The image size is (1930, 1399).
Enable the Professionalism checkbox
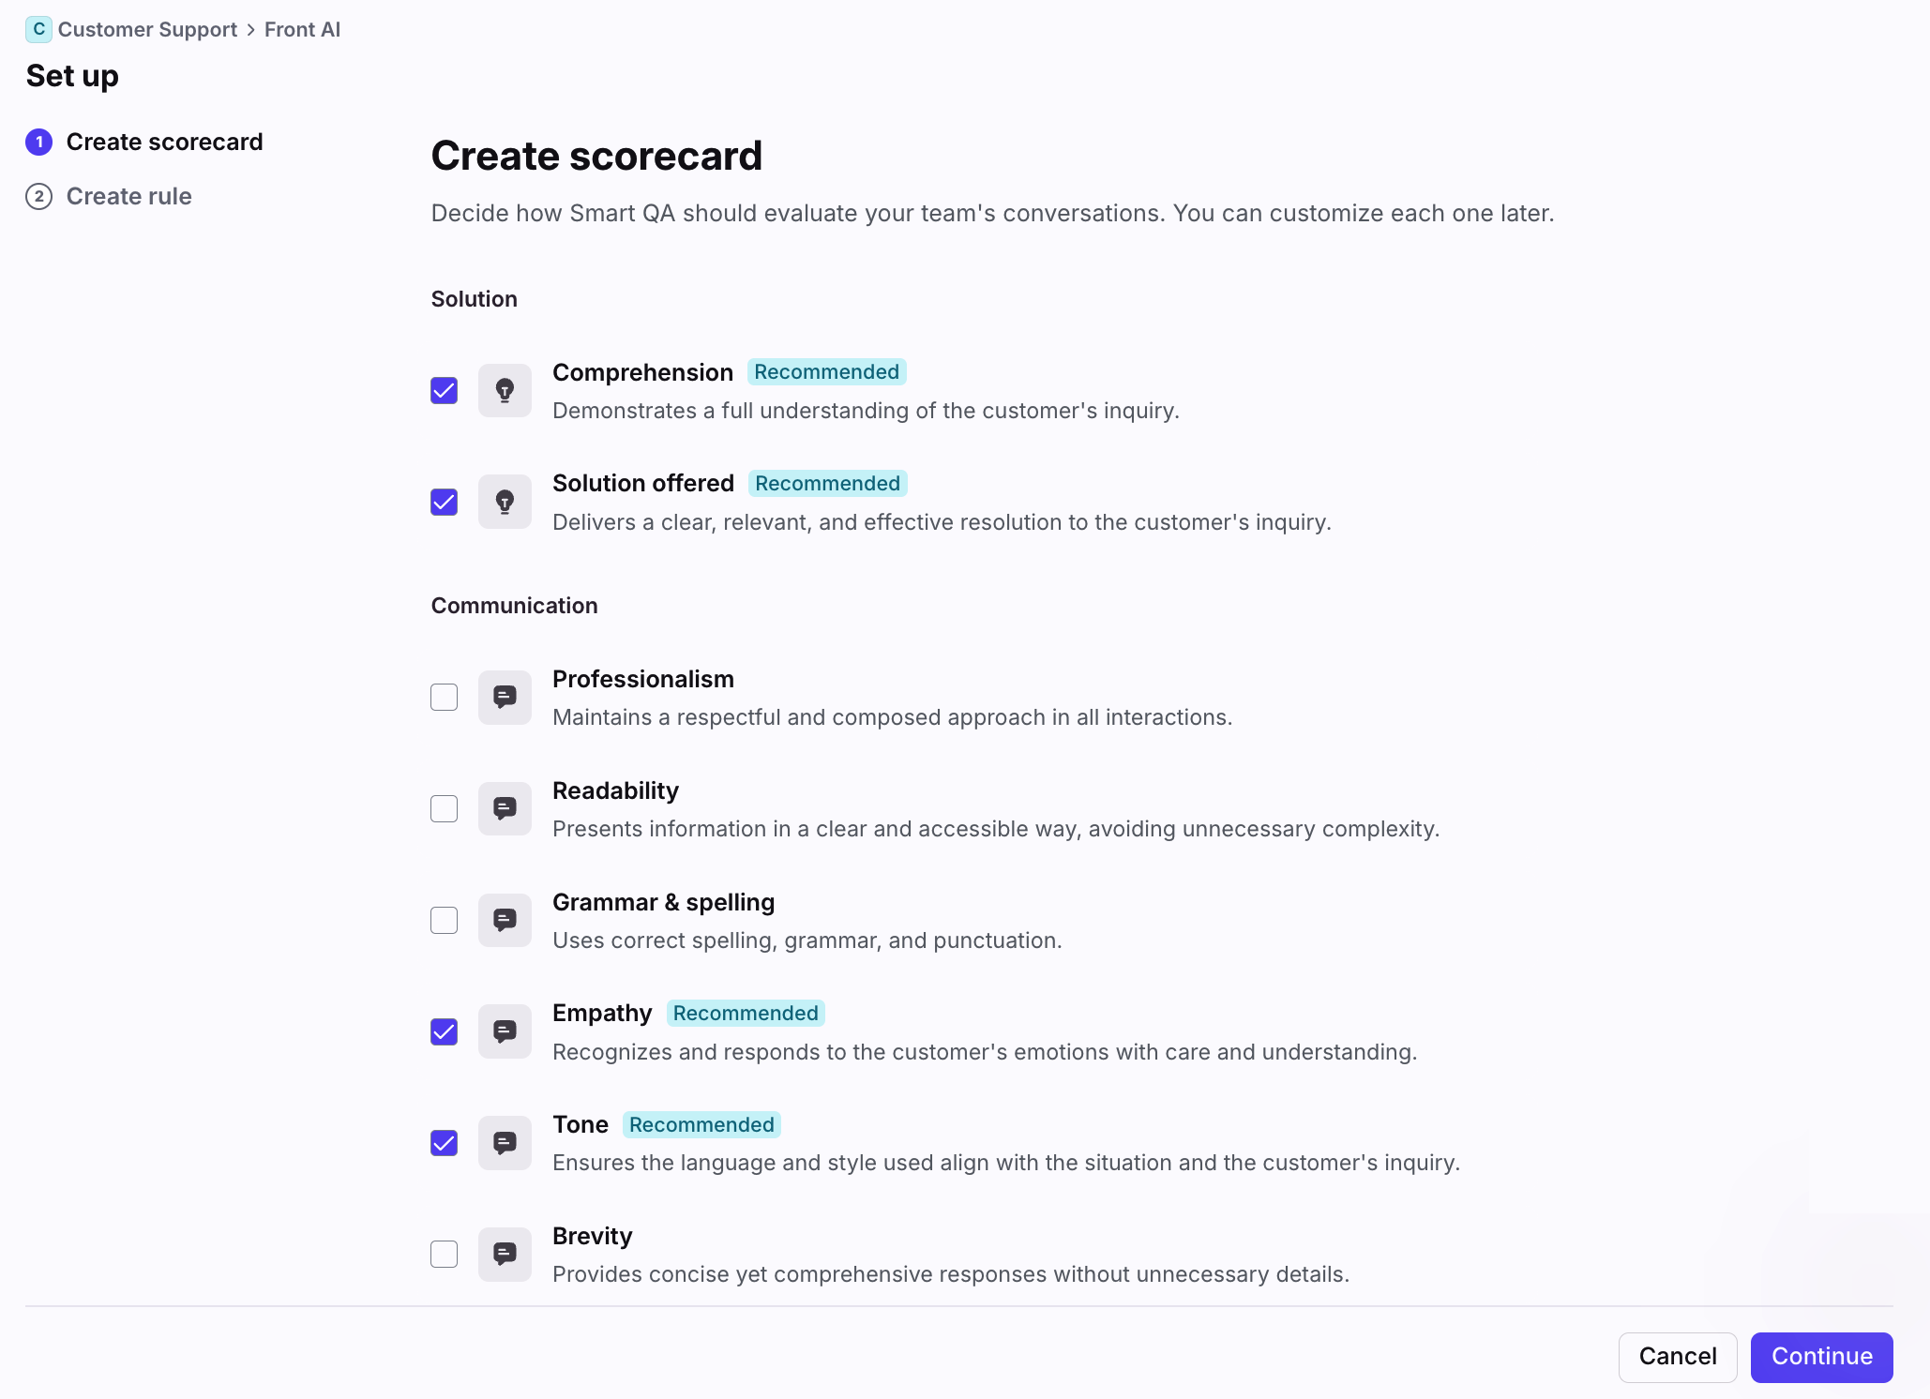coord(445,697)
